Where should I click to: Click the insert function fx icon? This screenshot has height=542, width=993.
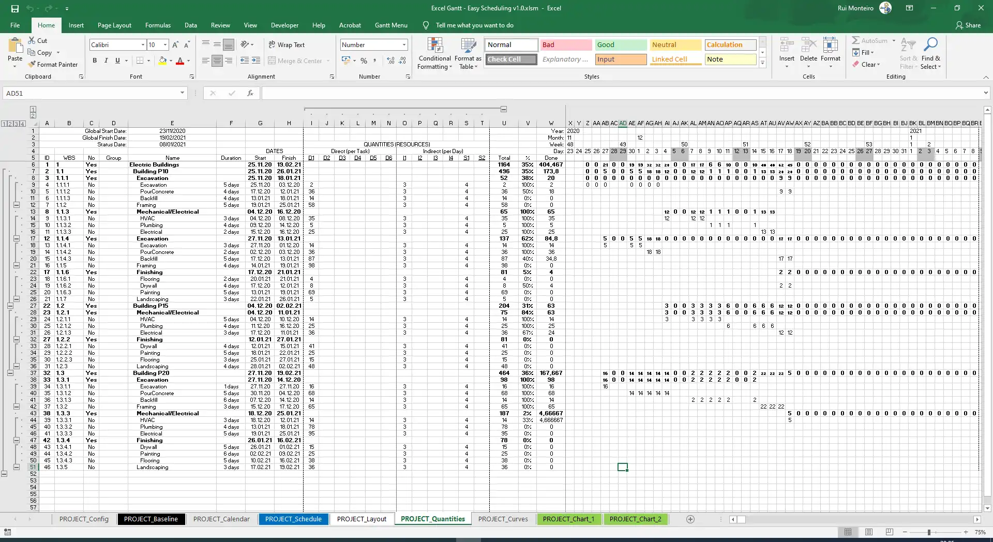pyautogui.click(x=250, y=93)
